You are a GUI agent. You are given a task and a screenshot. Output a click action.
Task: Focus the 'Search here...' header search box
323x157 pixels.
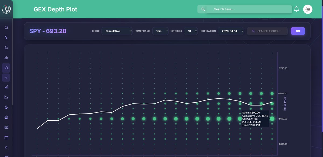249,9
